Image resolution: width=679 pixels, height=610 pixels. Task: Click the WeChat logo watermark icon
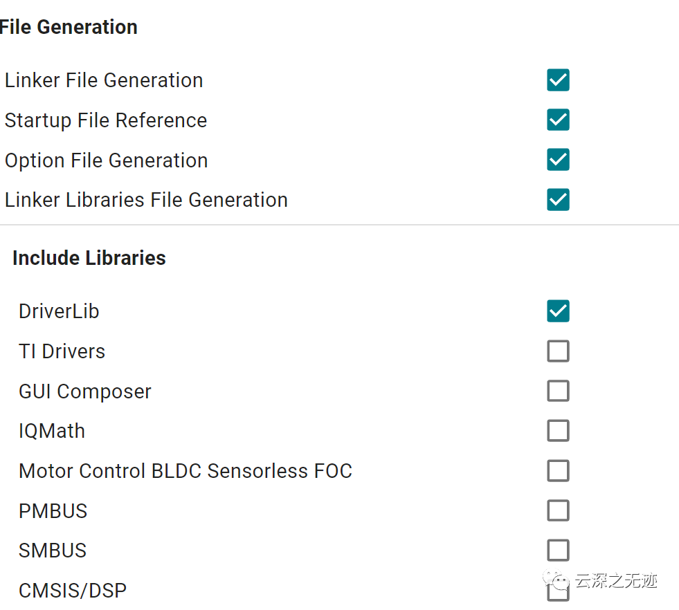point(556,580)
